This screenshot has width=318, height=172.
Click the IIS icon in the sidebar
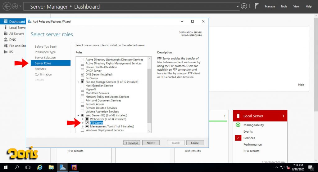click(6, 52)
